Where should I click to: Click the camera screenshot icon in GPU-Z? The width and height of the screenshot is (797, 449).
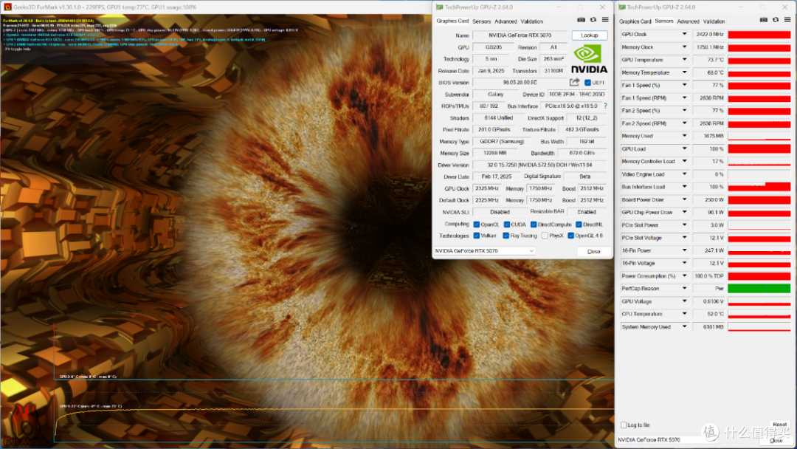581,20
